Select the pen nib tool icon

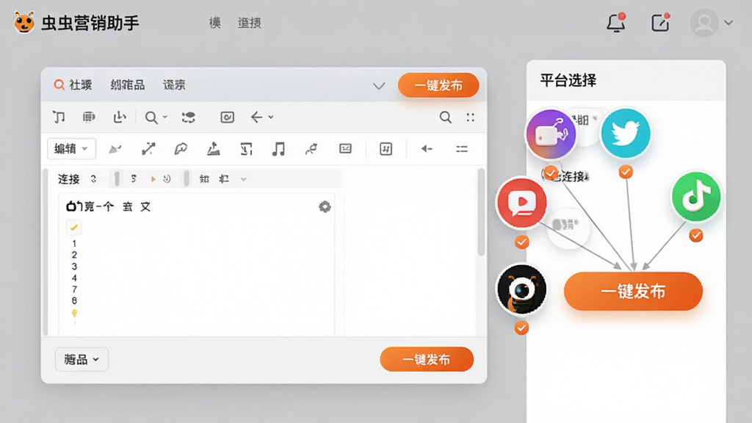(x=181, y=149)
